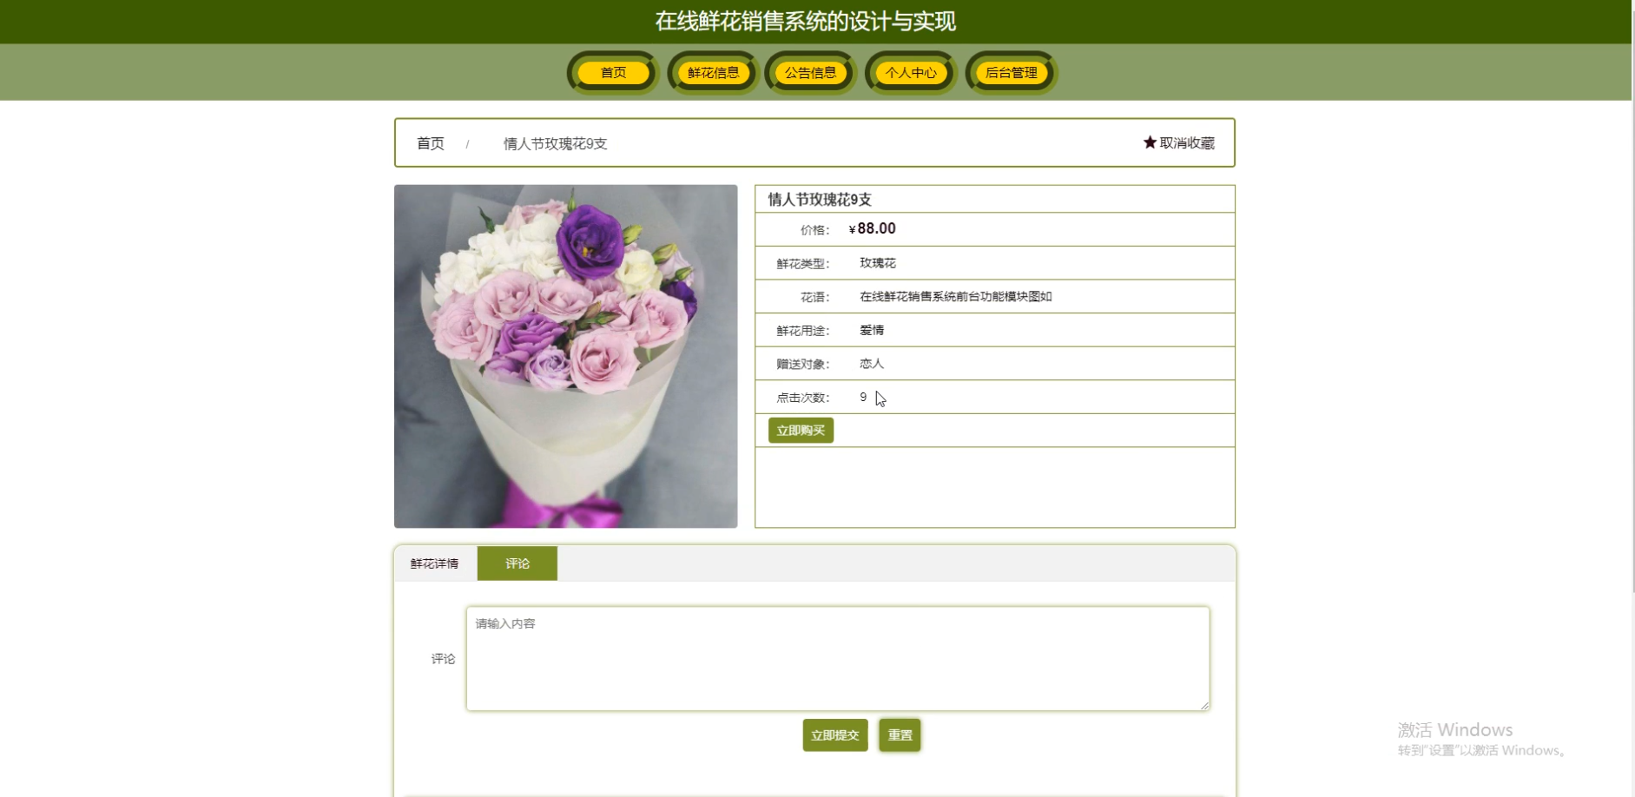Submit comment with 立即提交 button

click(835, 735)
